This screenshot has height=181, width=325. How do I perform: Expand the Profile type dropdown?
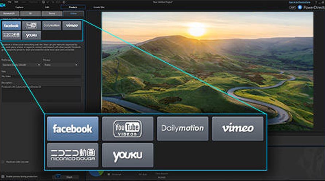click(21, 65)
